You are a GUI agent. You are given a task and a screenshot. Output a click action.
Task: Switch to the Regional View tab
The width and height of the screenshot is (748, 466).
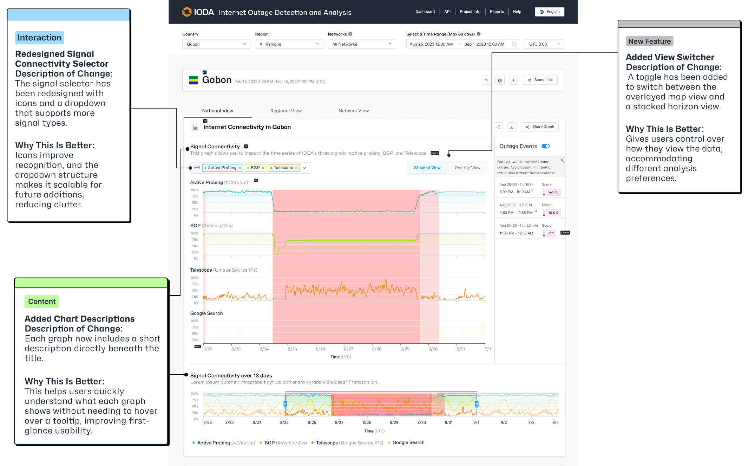point(286,111)
